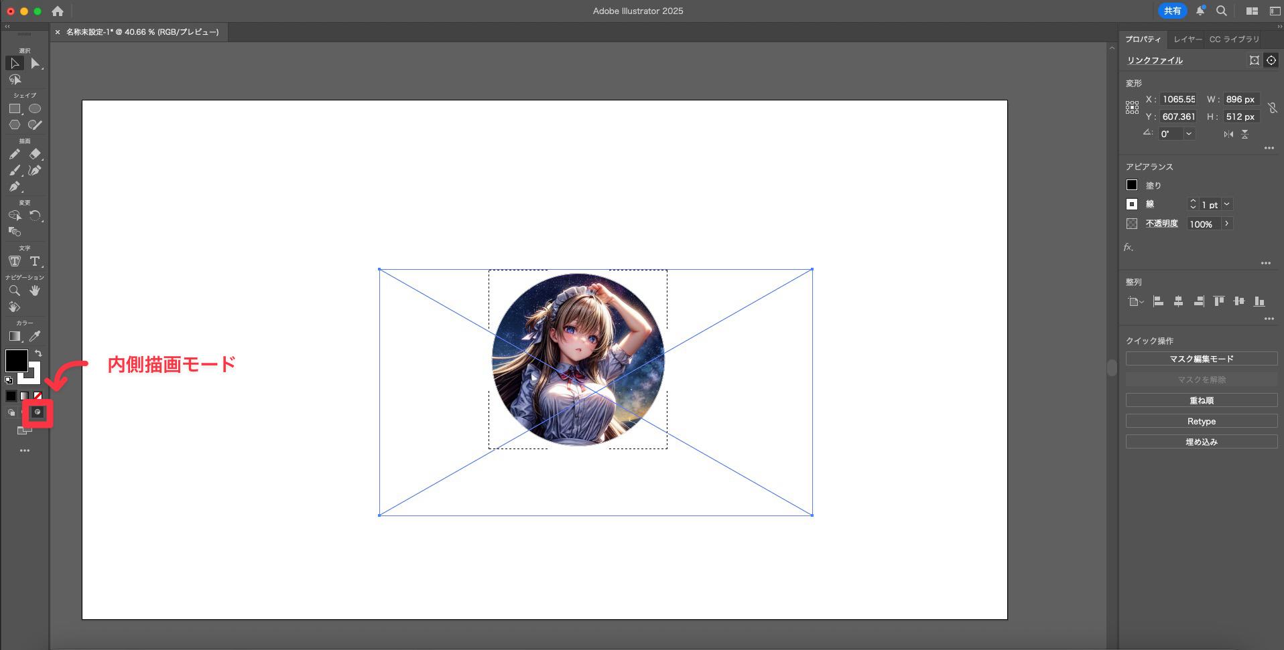The height and width of the screenshot is (650, 1284).
Task: Click the Retype button
Action: point(1202,421)
